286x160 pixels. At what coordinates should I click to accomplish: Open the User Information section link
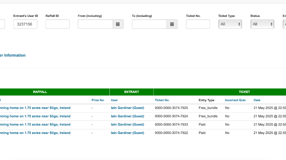(x=13, y=55)
